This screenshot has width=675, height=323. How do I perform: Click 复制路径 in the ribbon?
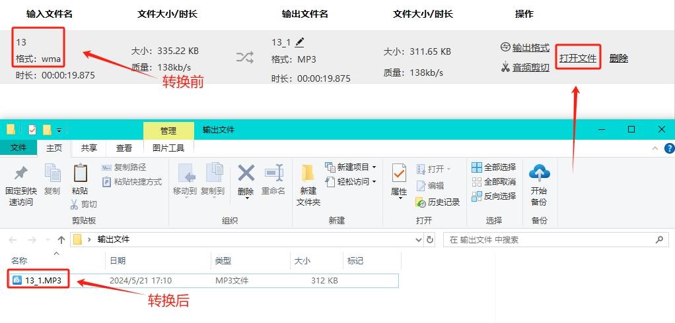click(124, 167)
